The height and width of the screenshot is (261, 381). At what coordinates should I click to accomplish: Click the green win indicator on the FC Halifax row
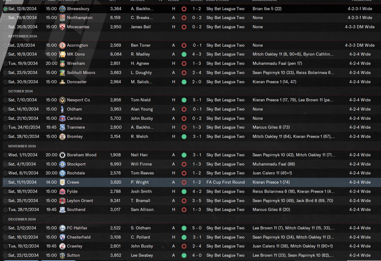pos(184,228)
